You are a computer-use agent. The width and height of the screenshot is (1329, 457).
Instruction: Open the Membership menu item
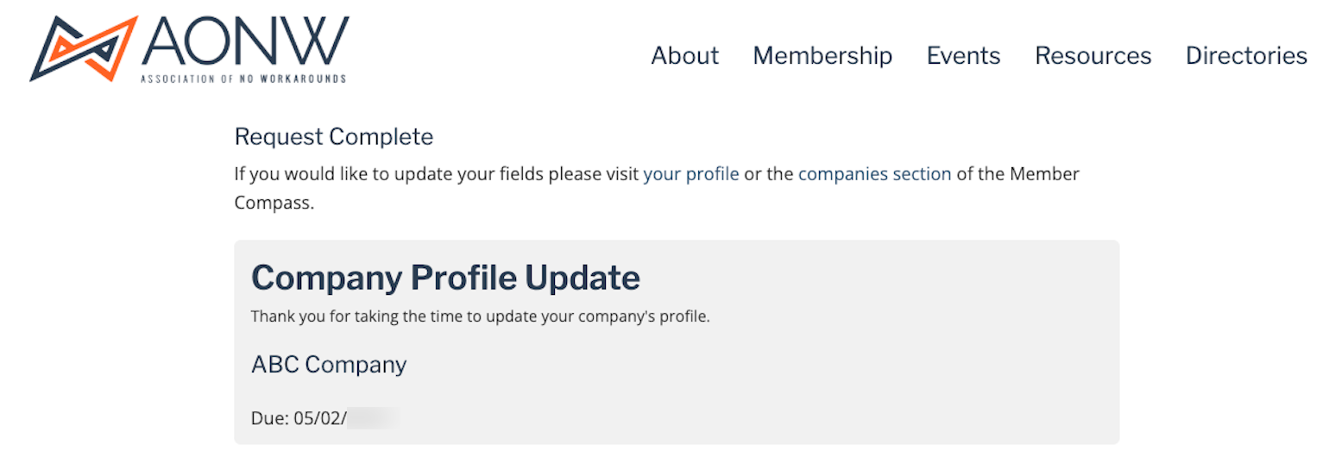tap(822, 56)
